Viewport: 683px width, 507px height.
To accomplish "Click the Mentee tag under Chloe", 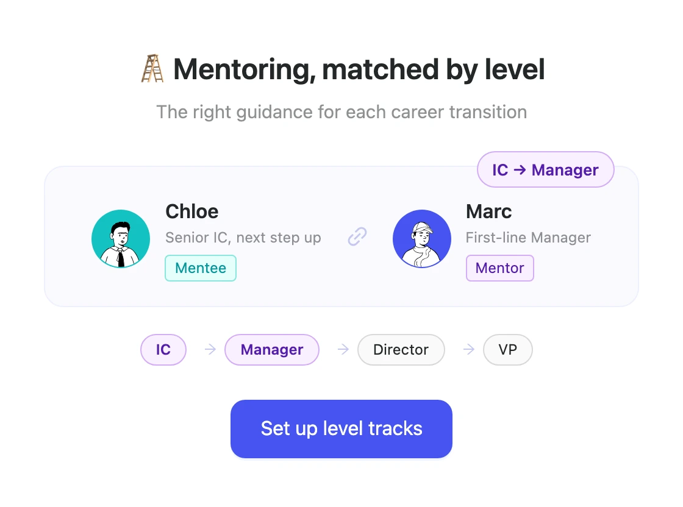I will (x=201, y=268).
